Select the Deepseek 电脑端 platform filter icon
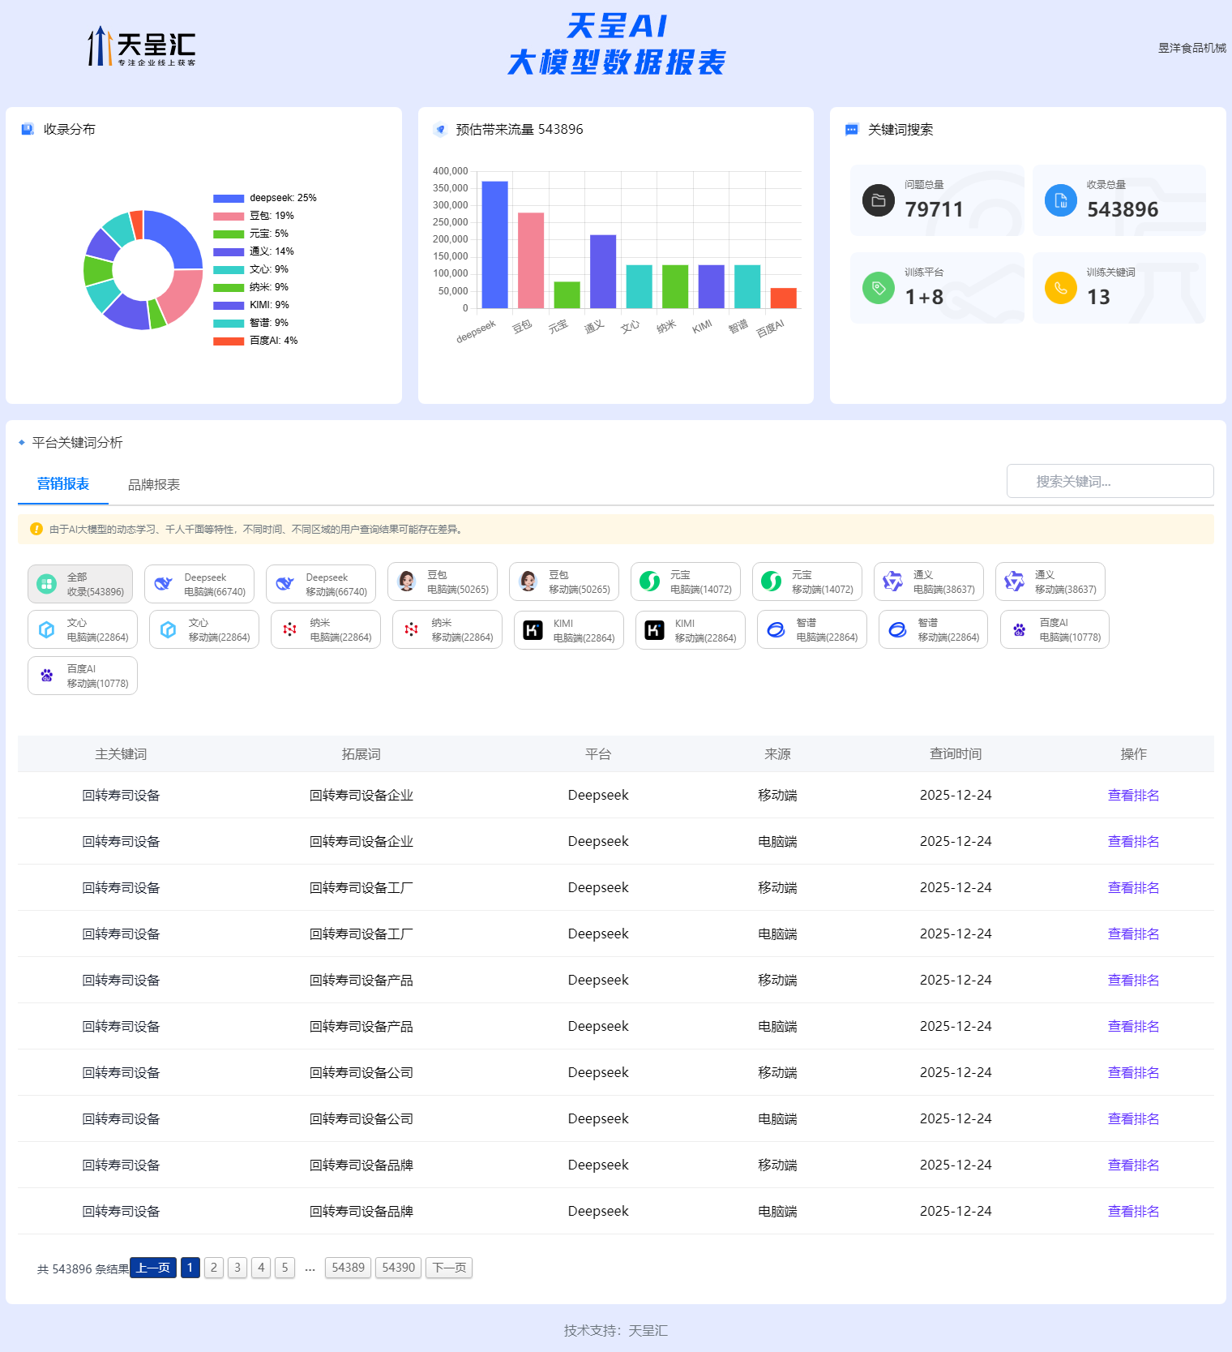Viewport: 1232px width, 1352px height. pos(164,584)
